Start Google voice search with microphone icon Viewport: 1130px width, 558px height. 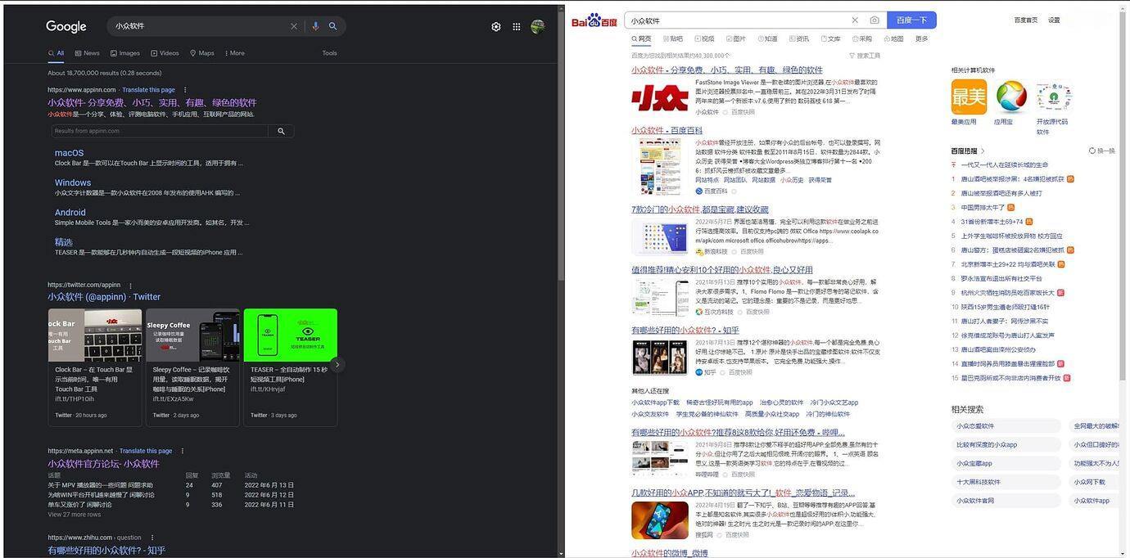(315, 26)
